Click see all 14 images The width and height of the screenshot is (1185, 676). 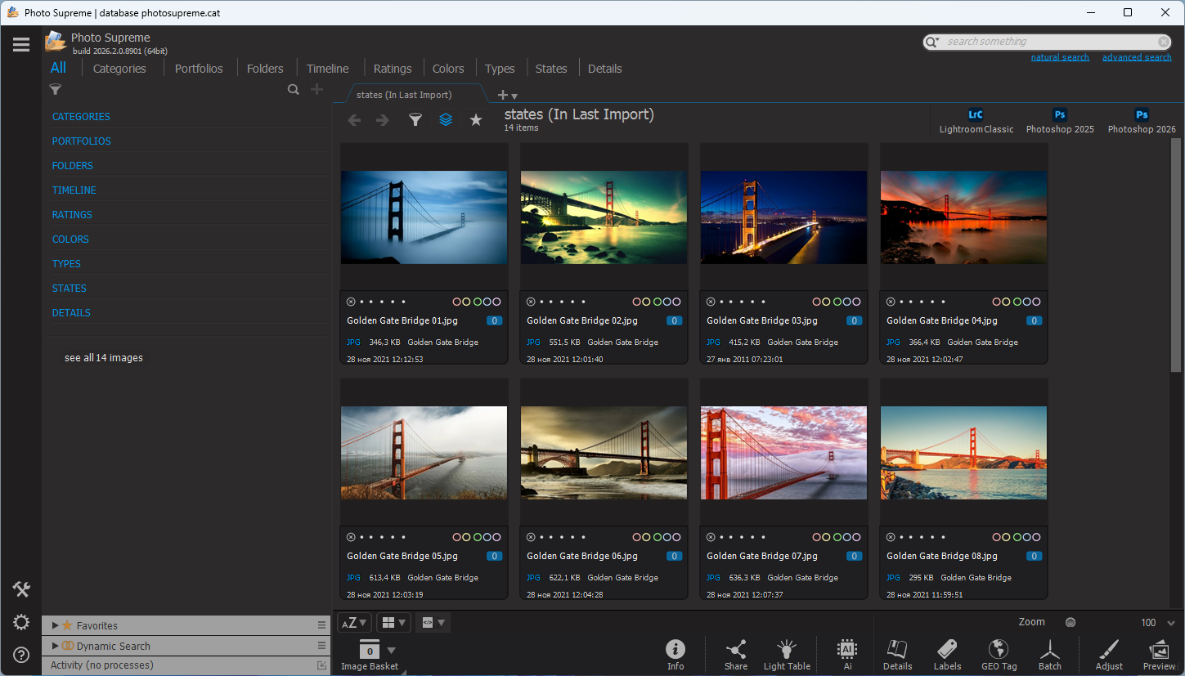(104, 358)
